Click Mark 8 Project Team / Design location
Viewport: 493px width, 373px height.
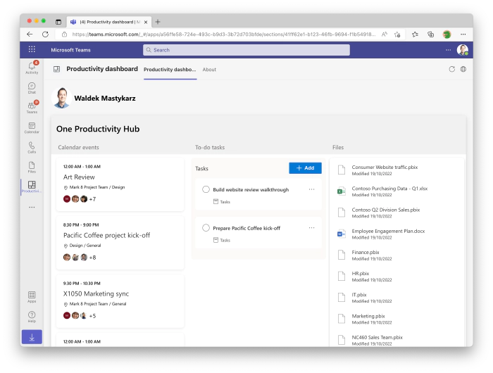point(97,187)
